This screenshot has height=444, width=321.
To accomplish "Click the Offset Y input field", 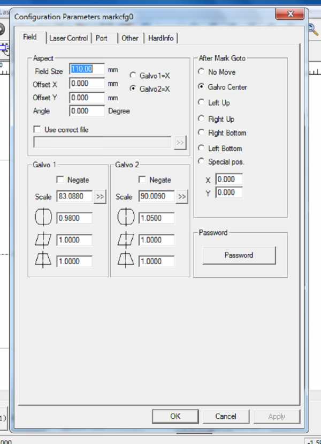I will [87, 98].
